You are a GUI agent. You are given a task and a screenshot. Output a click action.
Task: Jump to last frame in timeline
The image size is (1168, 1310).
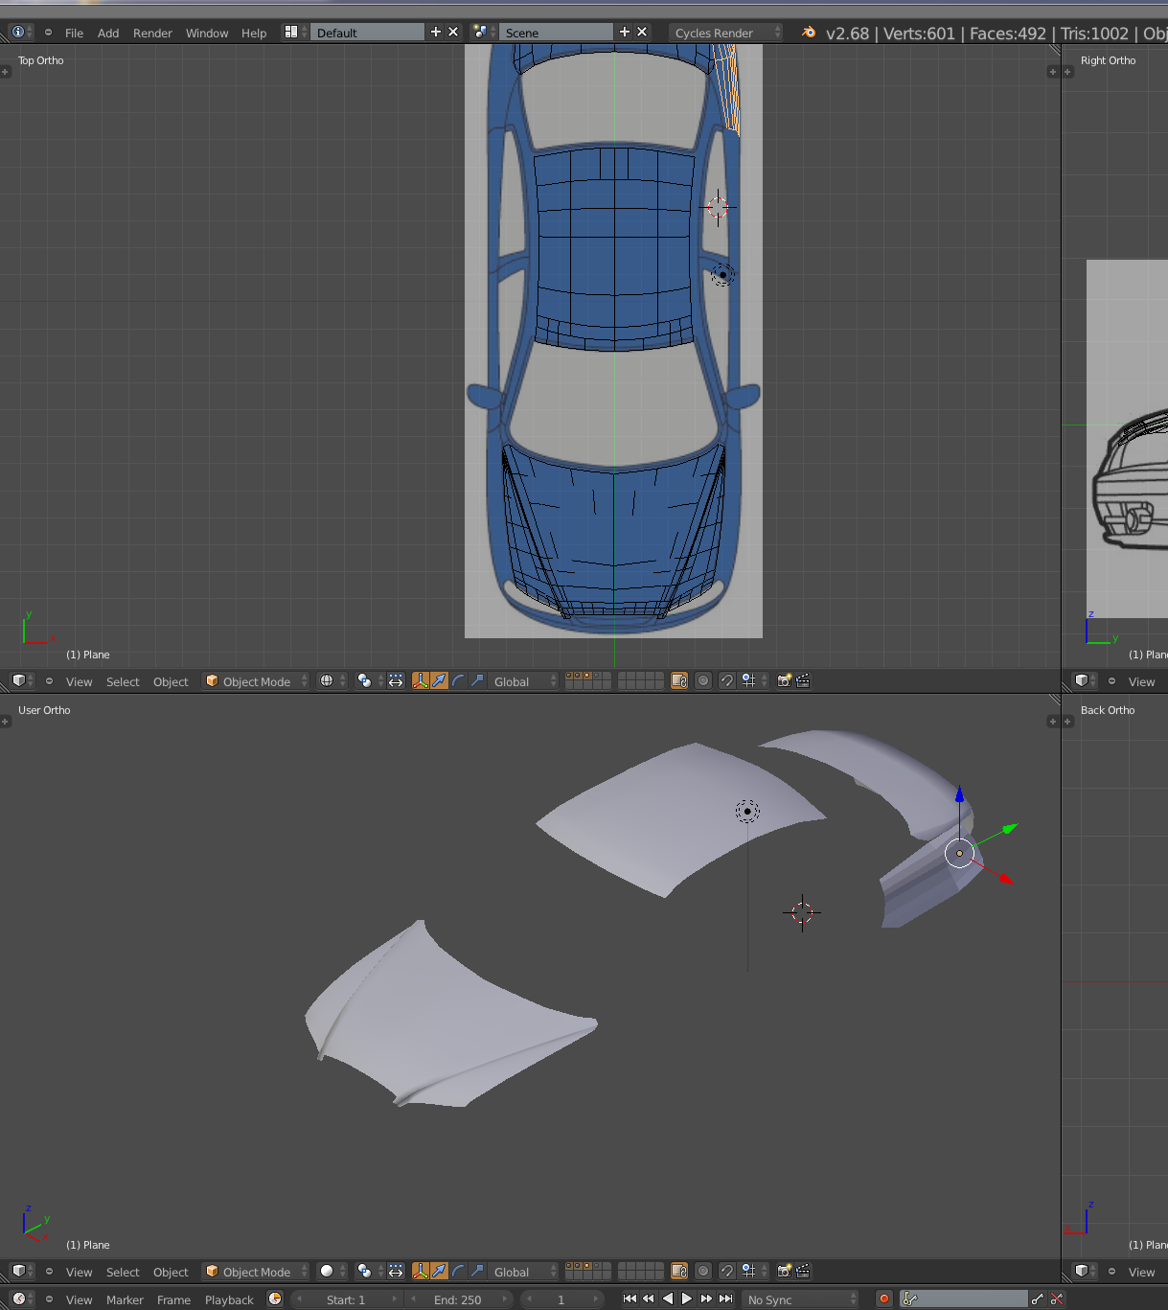tap(726, 1299)
